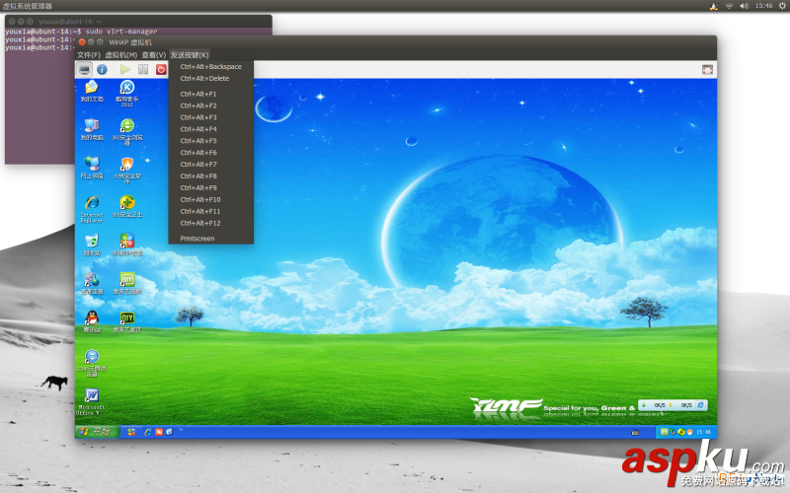Click first quick launch icon beside Start

(x=131, y=432)
